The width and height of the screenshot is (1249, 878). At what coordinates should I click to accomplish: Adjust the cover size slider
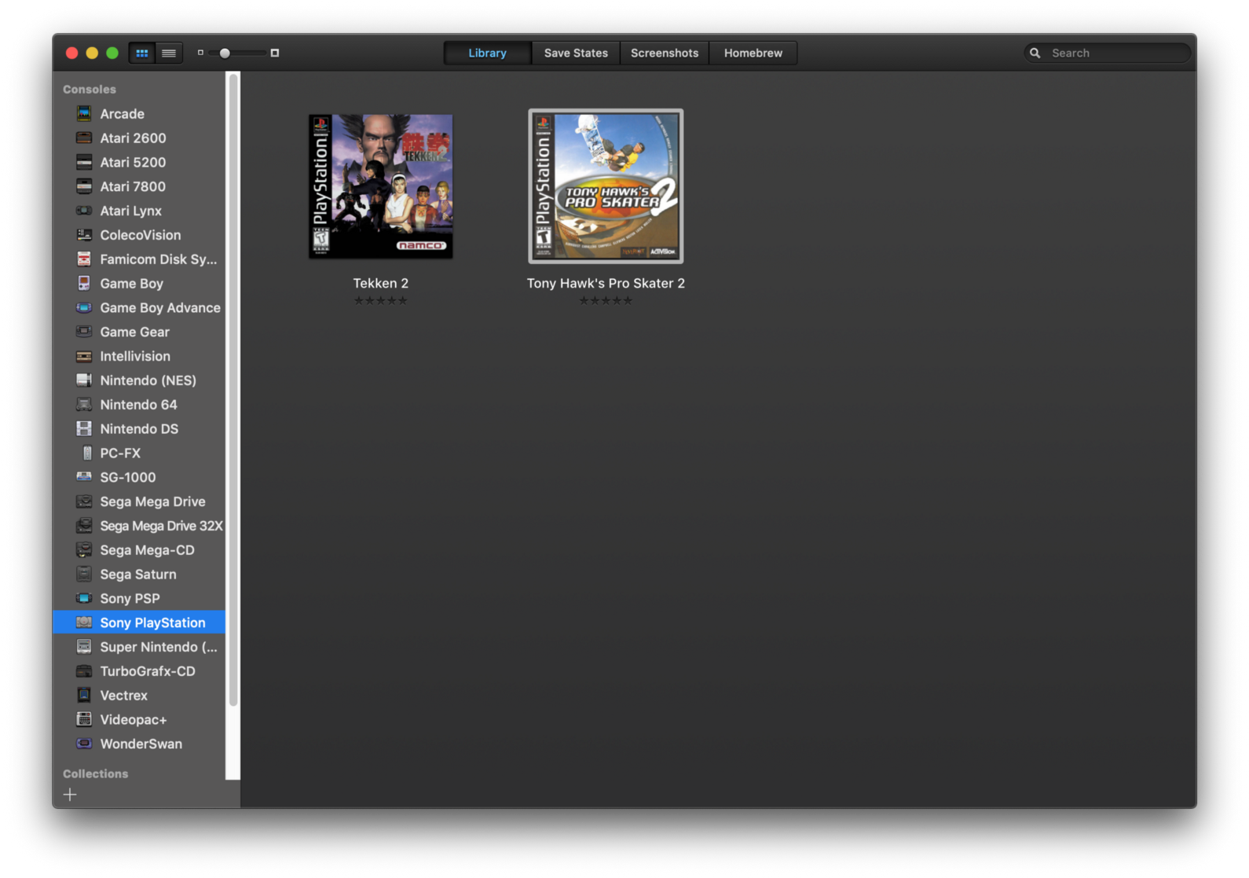[x=225, y=53]
